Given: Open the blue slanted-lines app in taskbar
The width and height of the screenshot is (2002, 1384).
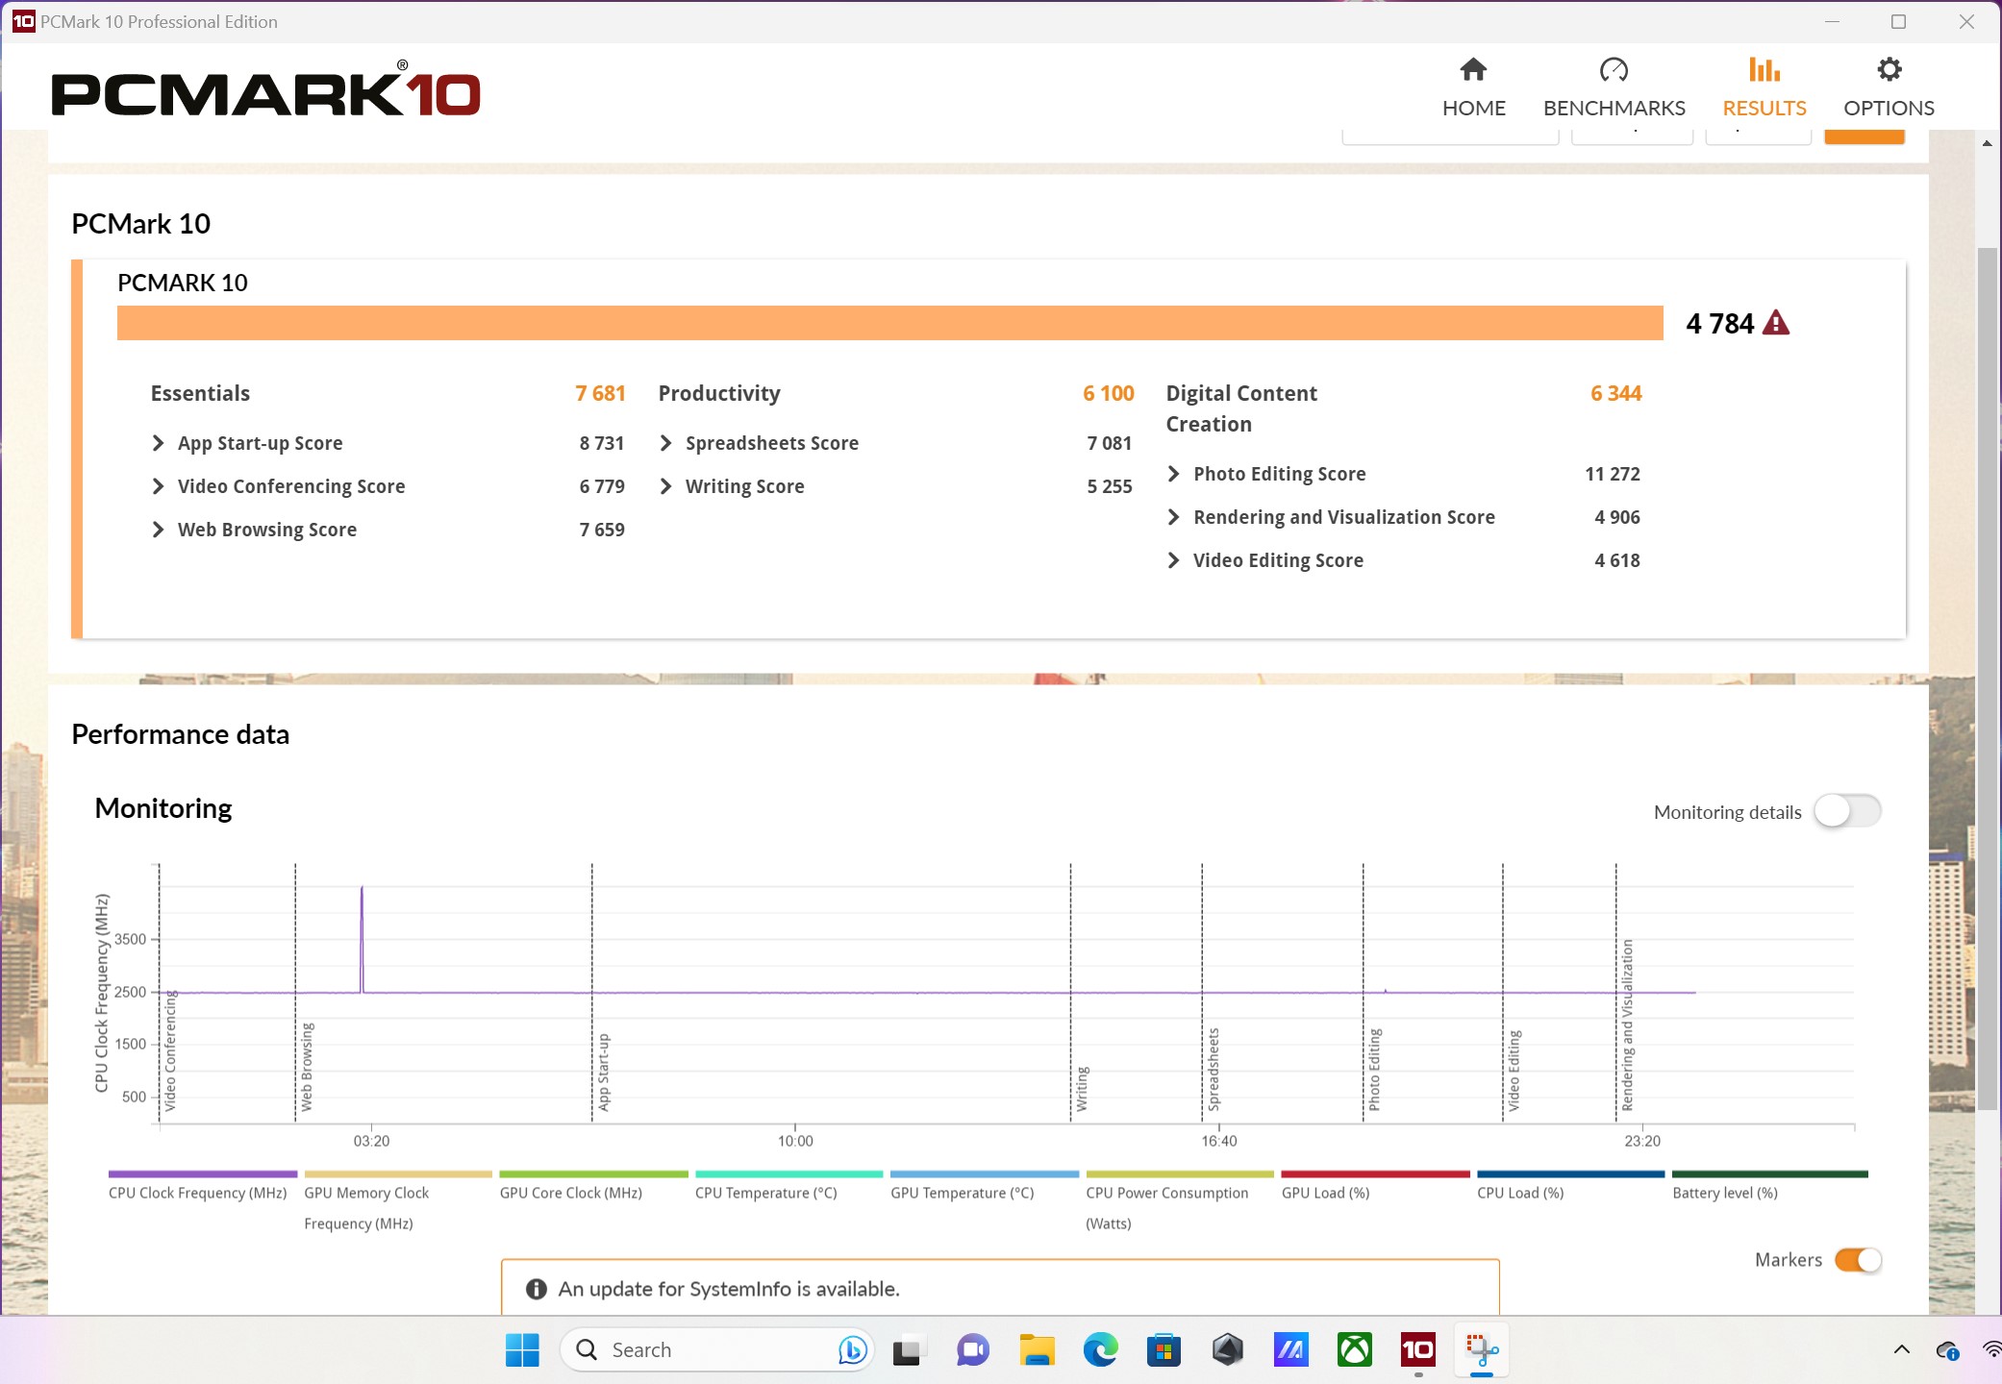Looking at the screenshot, I should 1290,1350.
